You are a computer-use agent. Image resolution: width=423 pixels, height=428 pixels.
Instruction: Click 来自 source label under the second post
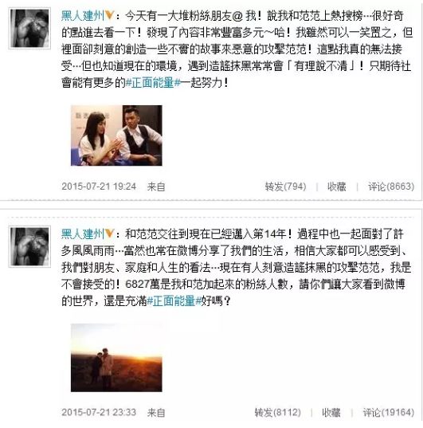click(x=156, y=412)
